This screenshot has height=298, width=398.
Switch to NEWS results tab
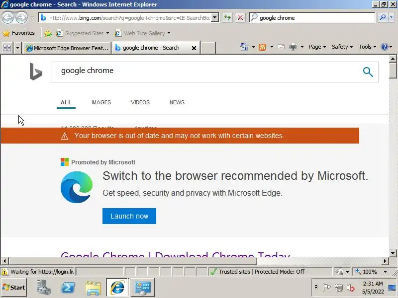[x=177, y=102]
